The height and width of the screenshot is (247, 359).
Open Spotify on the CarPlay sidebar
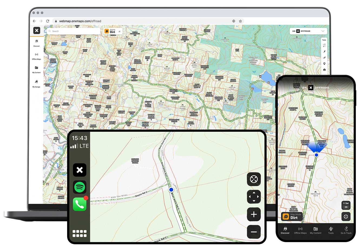(x=80, y=187)
